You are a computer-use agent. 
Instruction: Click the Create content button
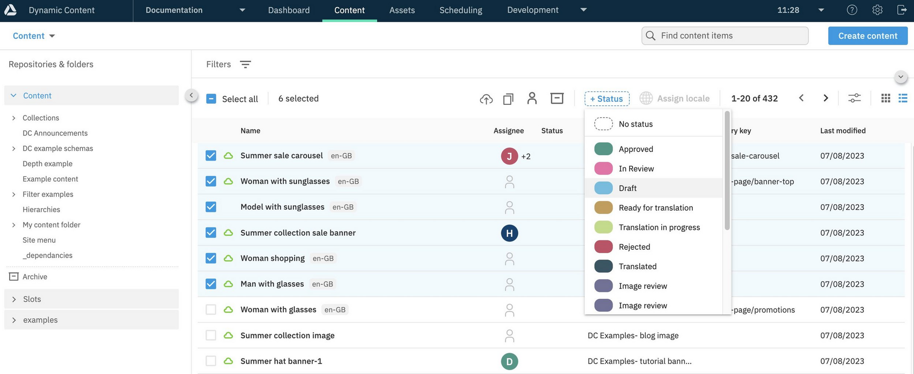pos(868,36)
